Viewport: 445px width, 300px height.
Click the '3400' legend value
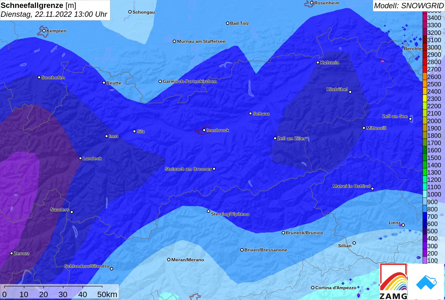[x=434, y=18]
